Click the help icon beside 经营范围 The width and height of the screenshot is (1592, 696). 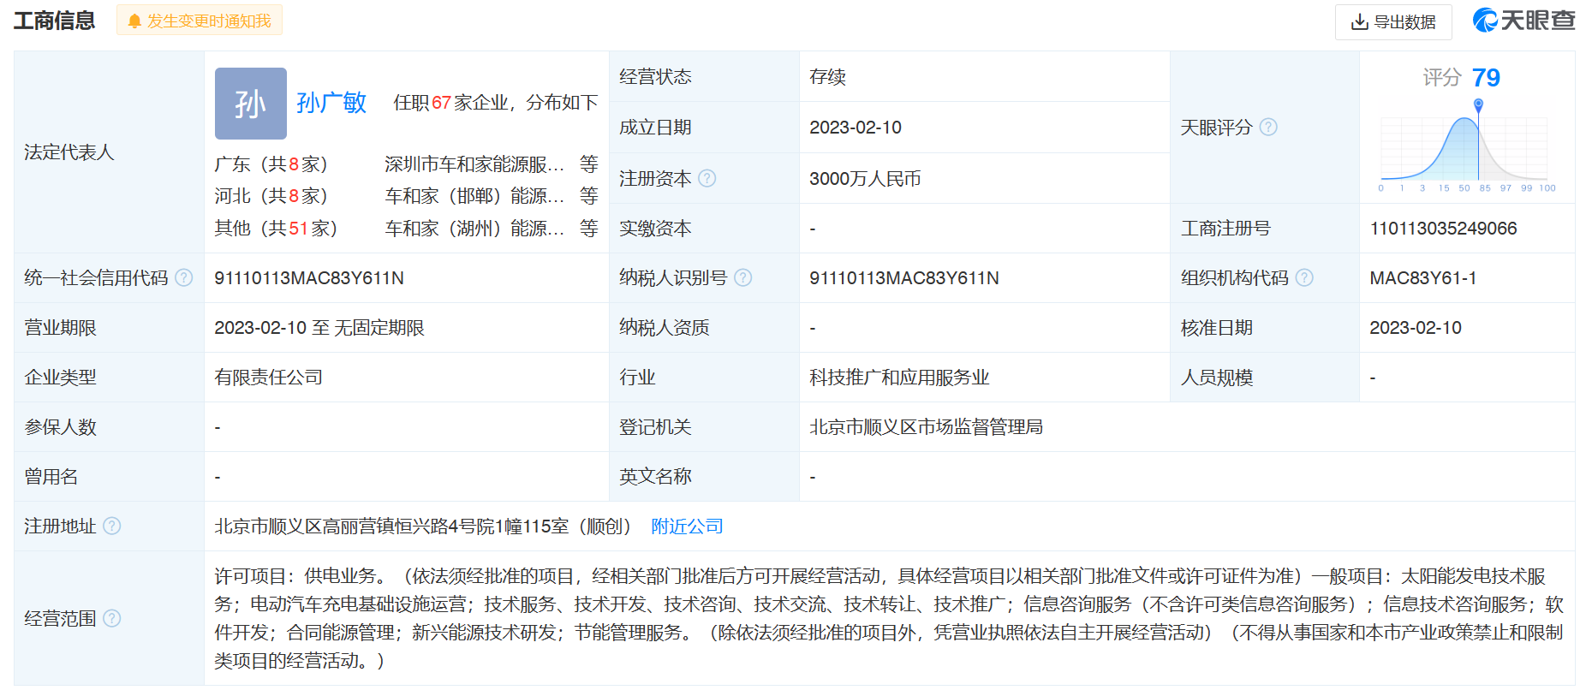tap(112, 618)
